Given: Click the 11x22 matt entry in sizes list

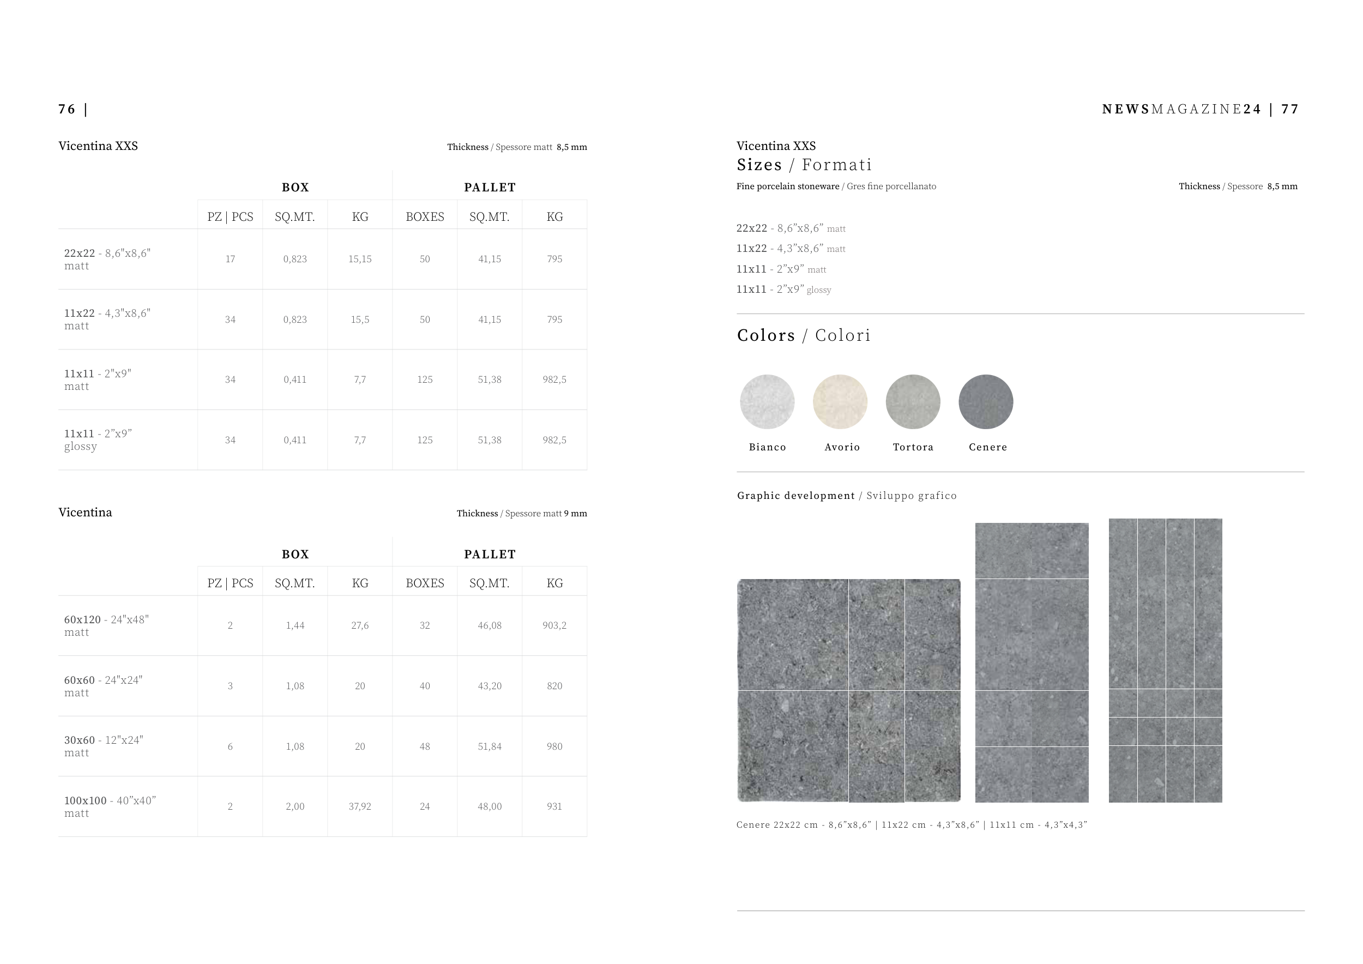Looking at the screenshot, I should coord(791,249).
